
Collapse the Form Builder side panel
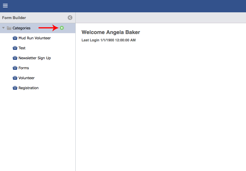(70, 18)
